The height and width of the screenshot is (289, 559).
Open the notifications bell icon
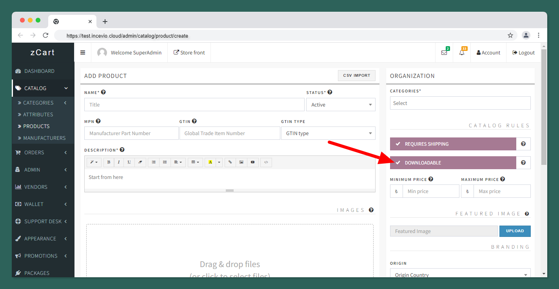coord(462,52)
